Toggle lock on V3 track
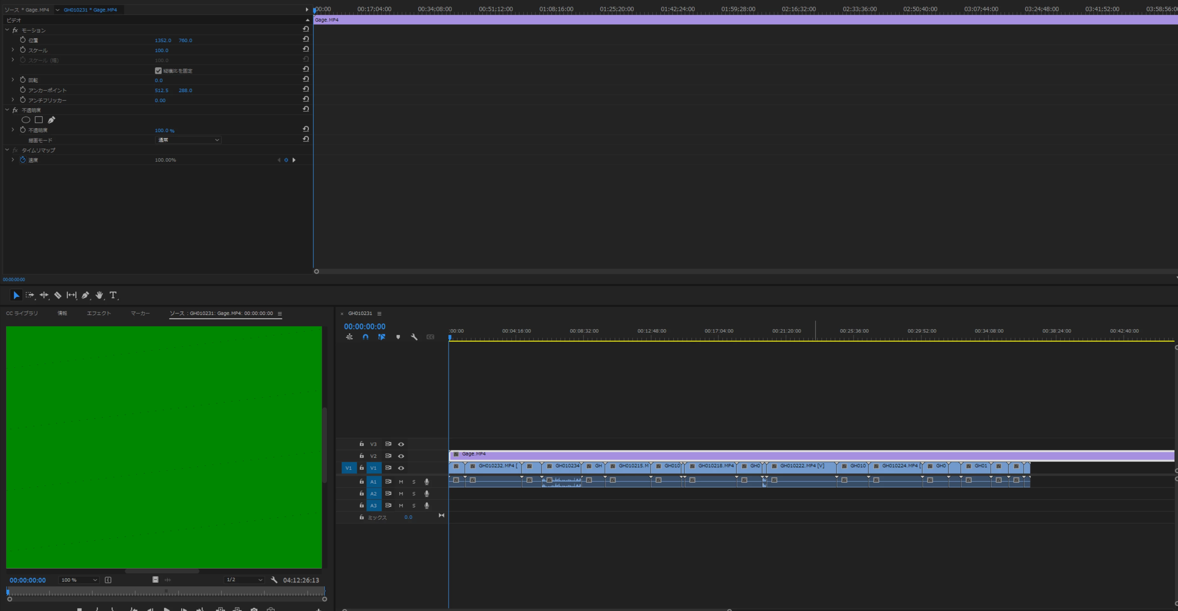 tap(361, 444)
